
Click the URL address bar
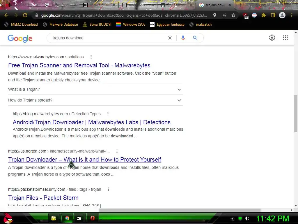coord(124,15)
